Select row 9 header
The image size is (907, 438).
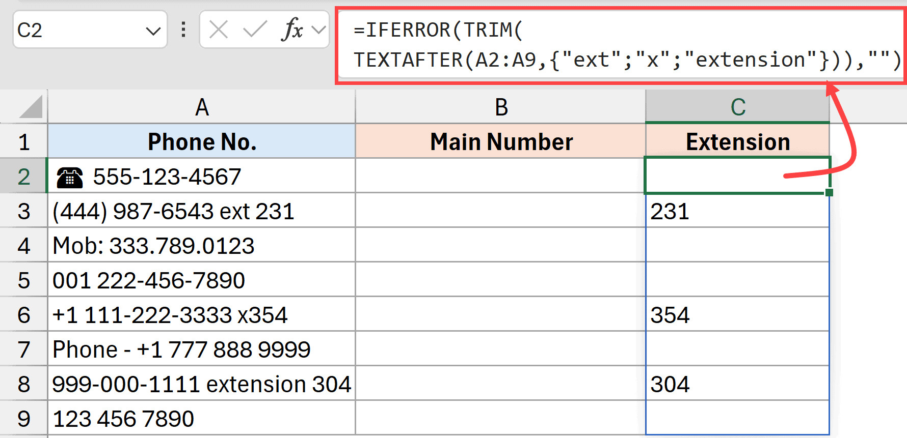pos(23,419)
